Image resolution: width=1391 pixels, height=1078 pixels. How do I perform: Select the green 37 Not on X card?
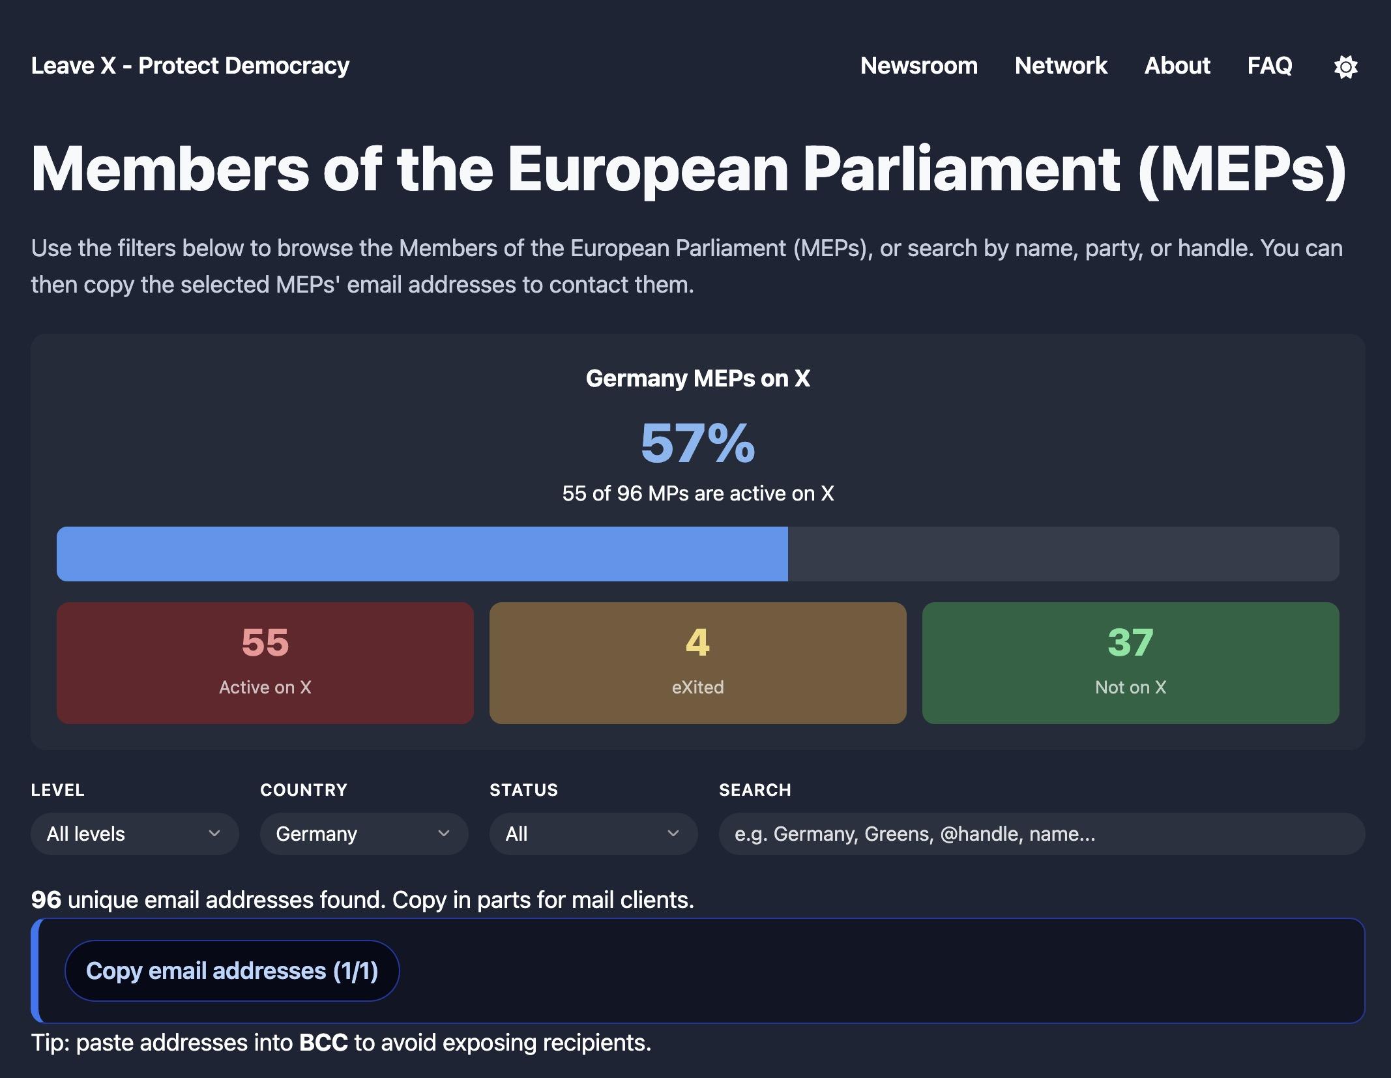pos(1130,662)
